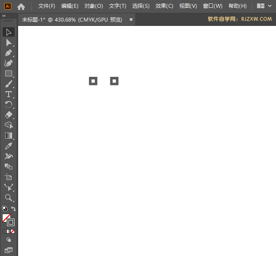Click the Ai application logo
This screenshot has height=256, width=276.
pos(8,6)
